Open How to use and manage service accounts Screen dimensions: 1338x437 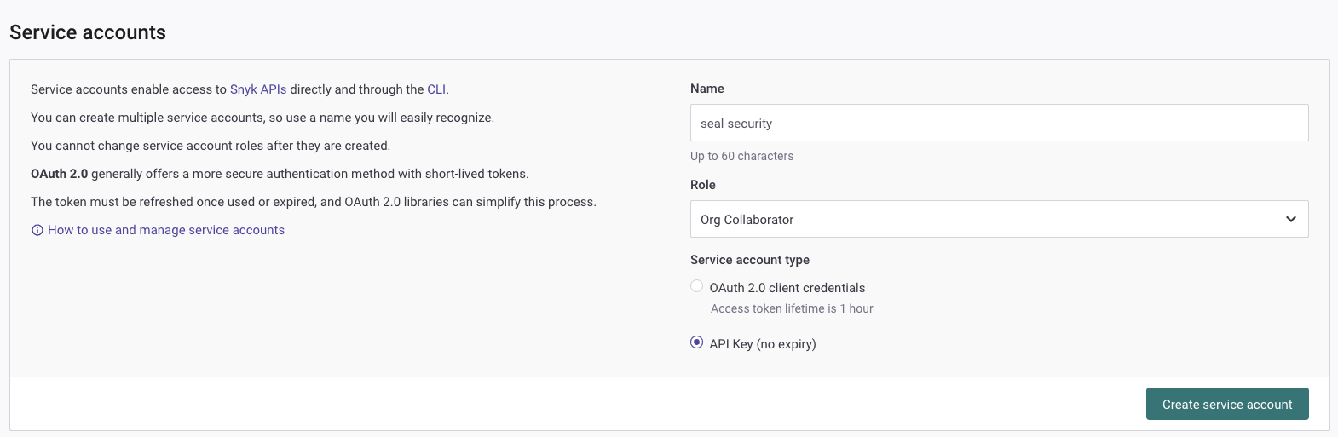[166, 230]
